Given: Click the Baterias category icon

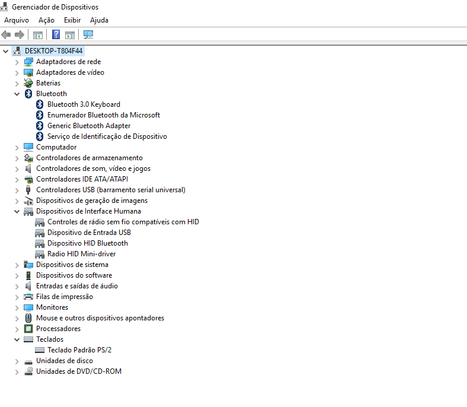Looking at the screenshot, I should [28, 83].
